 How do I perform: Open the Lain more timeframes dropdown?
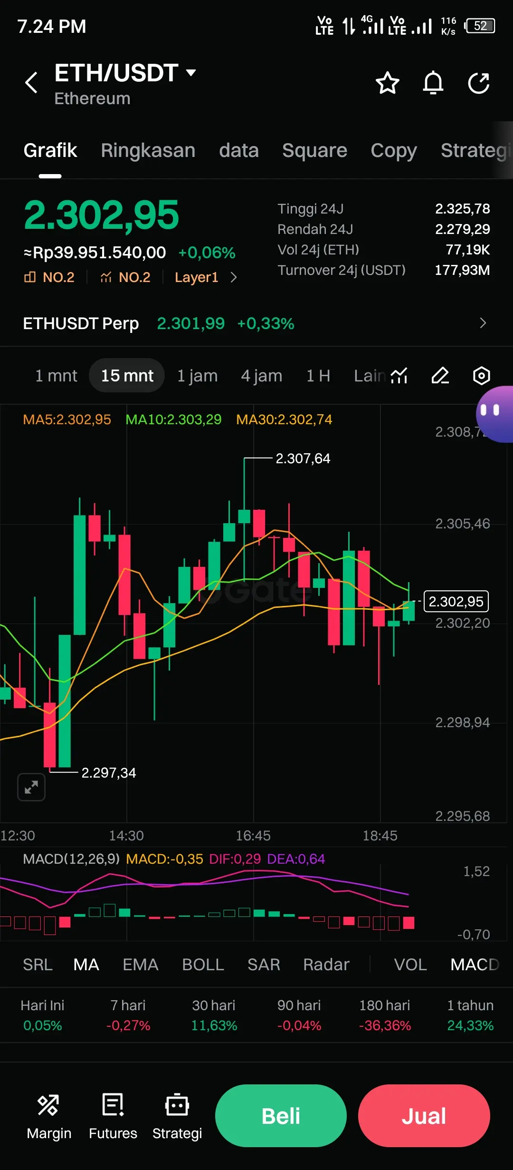point(370,376)
